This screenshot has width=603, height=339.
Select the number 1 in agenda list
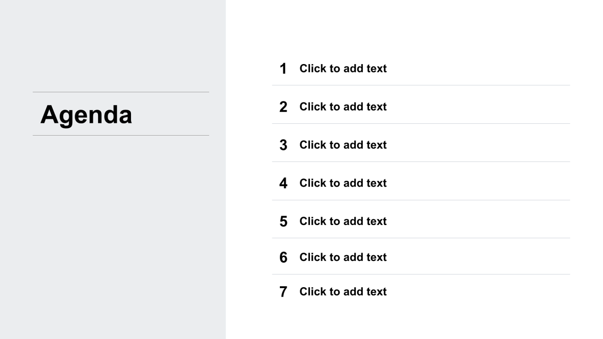click(283, 69)
